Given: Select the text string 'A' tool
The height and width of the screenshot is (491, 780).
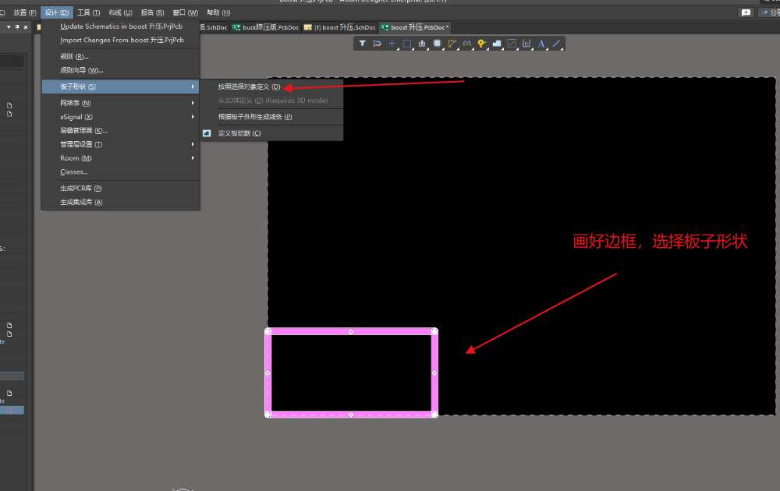Looking at the screenshot, I should pyautogui.click(x=541, y=44).
